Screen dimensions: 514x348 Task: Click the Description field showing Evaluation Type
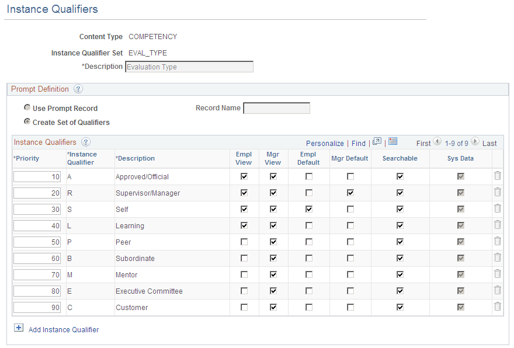(x=188, y=66)
